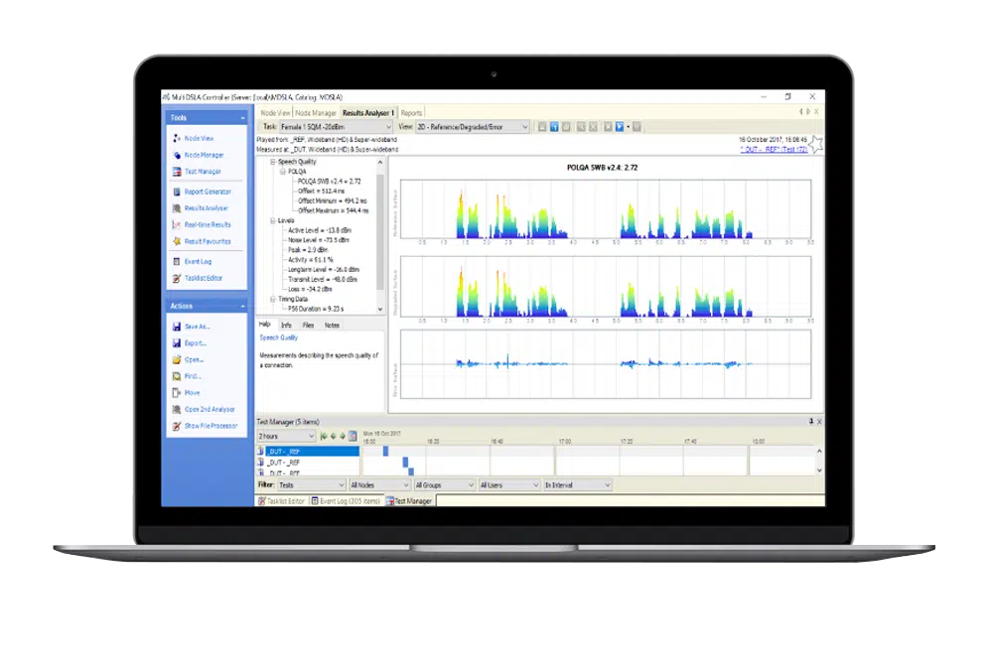This screenshot has height=670, width=993.
Task: Switch to bottom Tasklist Editor tab
Action: (282, 501)
